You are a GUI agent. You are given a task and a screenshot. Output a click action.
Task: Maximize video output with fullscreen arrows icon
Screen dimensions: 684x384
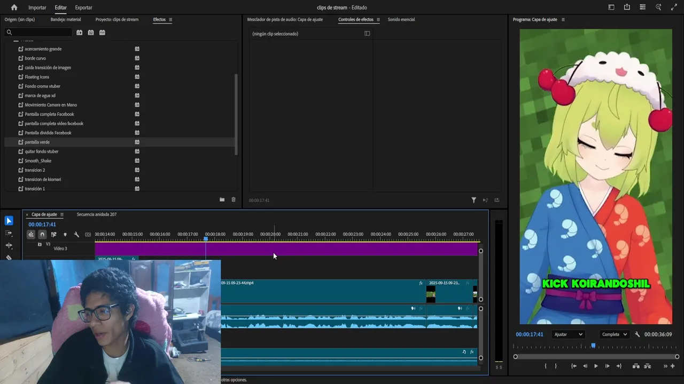click(674, 7)
